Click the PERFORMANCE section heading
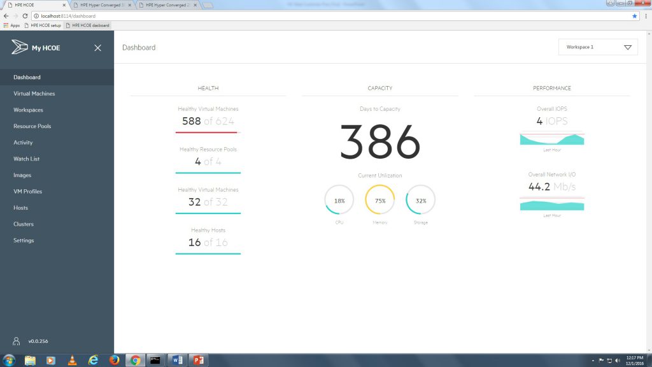This screenshot has width=652, height=367. (x=552, y=88)
